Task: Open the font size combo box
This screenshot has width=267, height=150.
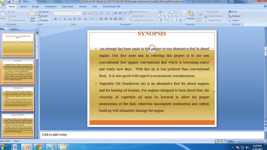Action: point(78,13)
